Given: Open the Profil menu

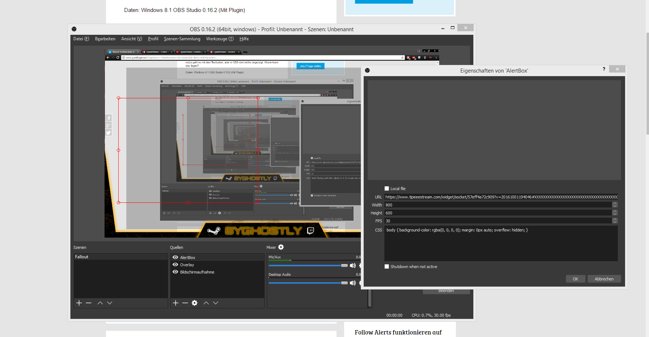Looking at the screenshot, I should pos(153,39).
